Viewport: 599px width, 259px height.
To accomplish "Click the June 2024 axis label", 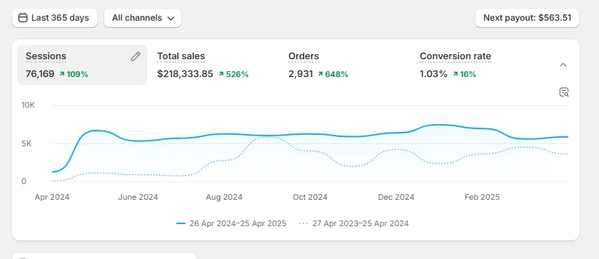I will (138, 198).
